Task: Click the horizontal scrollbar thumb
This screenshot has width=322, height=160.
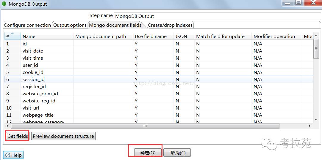Action: click(x=145, y=126)
